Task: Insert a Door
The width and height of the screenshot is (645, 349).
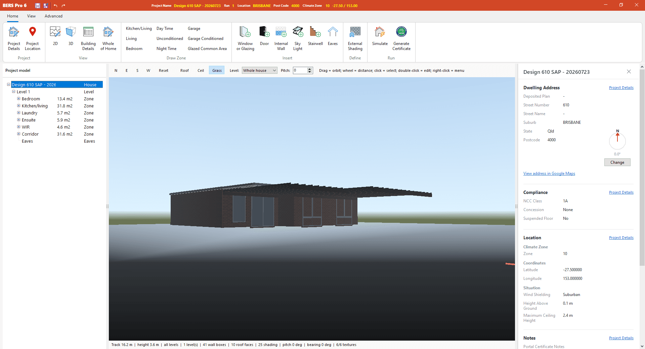Action: 264,36
